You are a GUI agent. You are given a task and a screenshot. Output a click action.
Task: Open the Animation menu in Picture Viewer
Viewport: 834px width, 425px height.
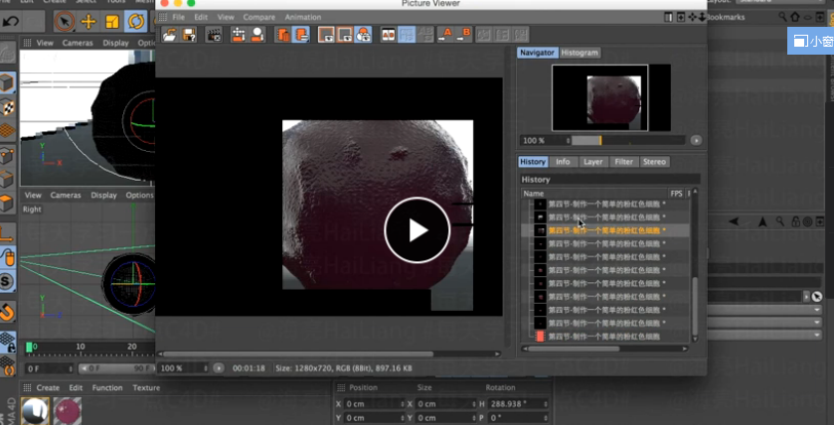(x=303, y=17)
